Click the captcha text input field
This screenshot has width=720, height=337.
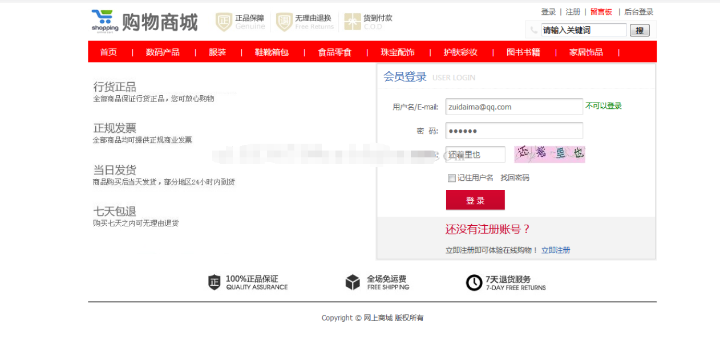(475, 155)
